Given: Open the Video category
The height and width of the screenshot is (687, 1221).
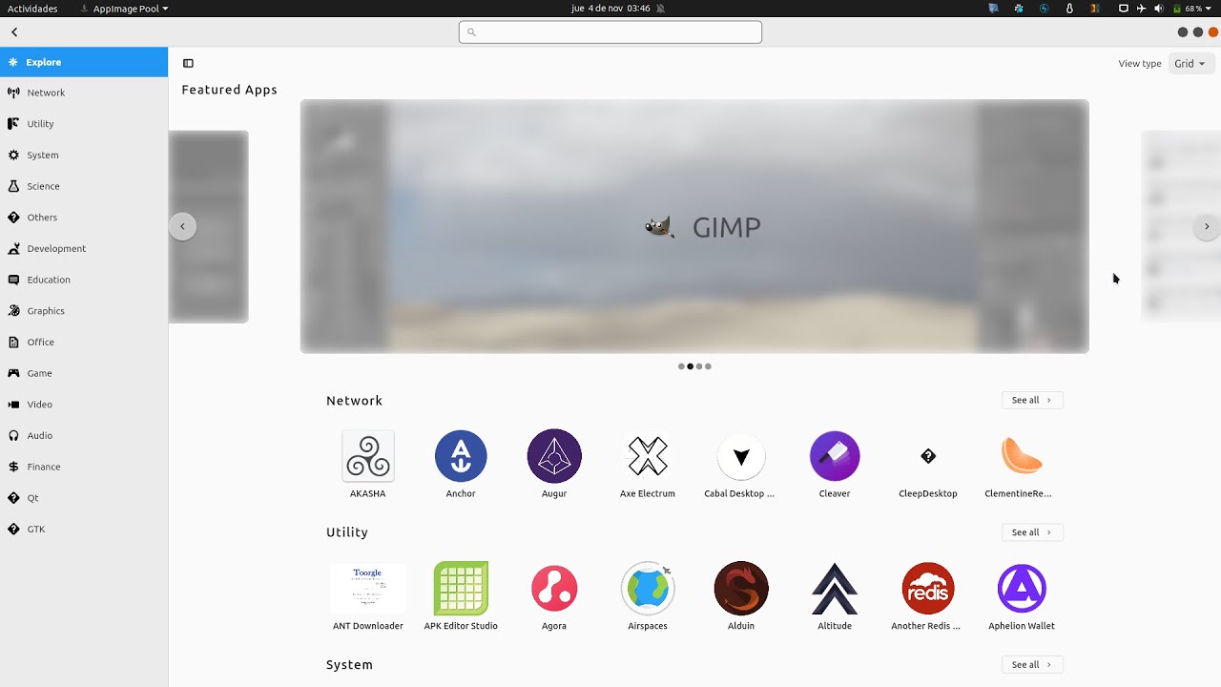Looking at the screenshot, I should (84, 405).
